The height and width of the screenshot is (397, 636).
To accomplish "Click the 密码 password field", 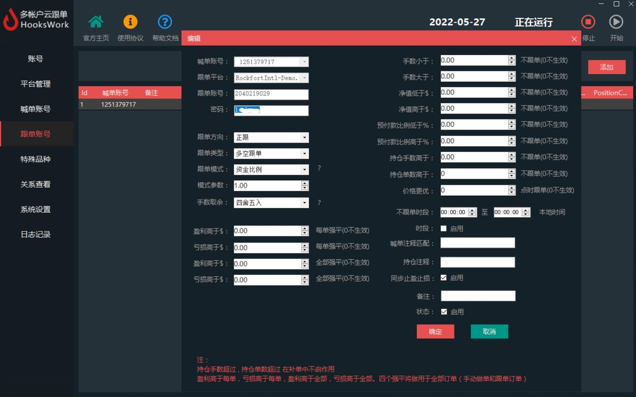I will click(x=271, y=111).
